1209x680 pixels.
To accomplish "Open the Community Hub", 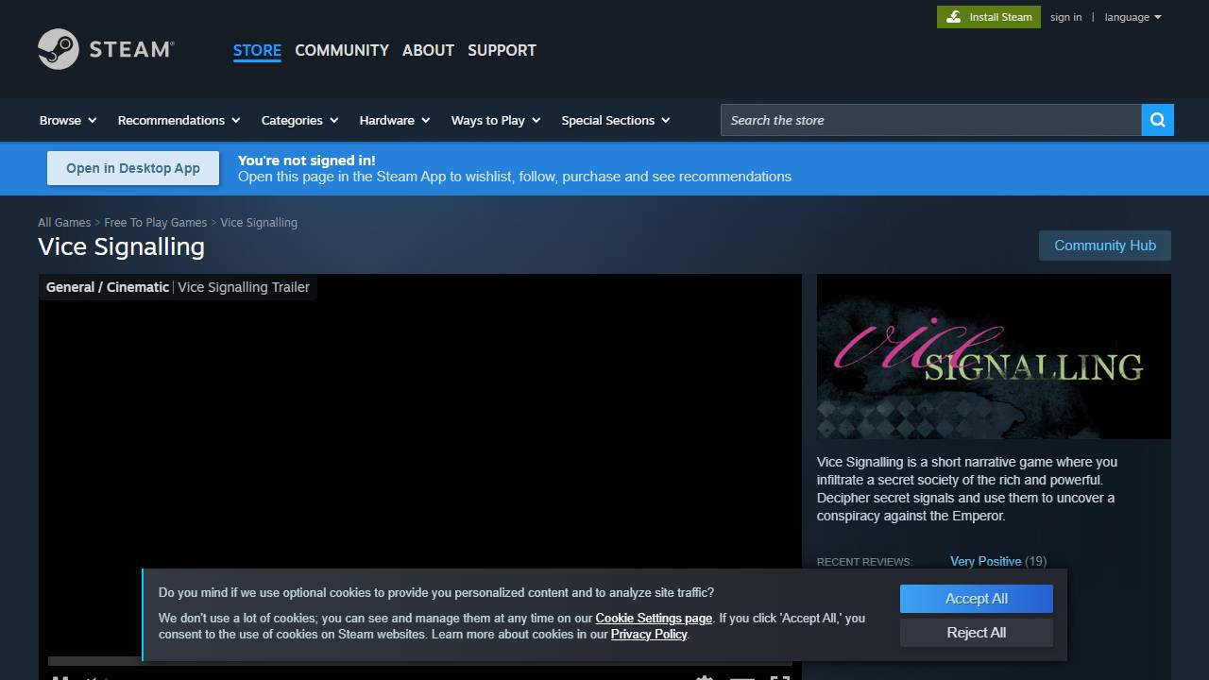I will click(1105, 246).
